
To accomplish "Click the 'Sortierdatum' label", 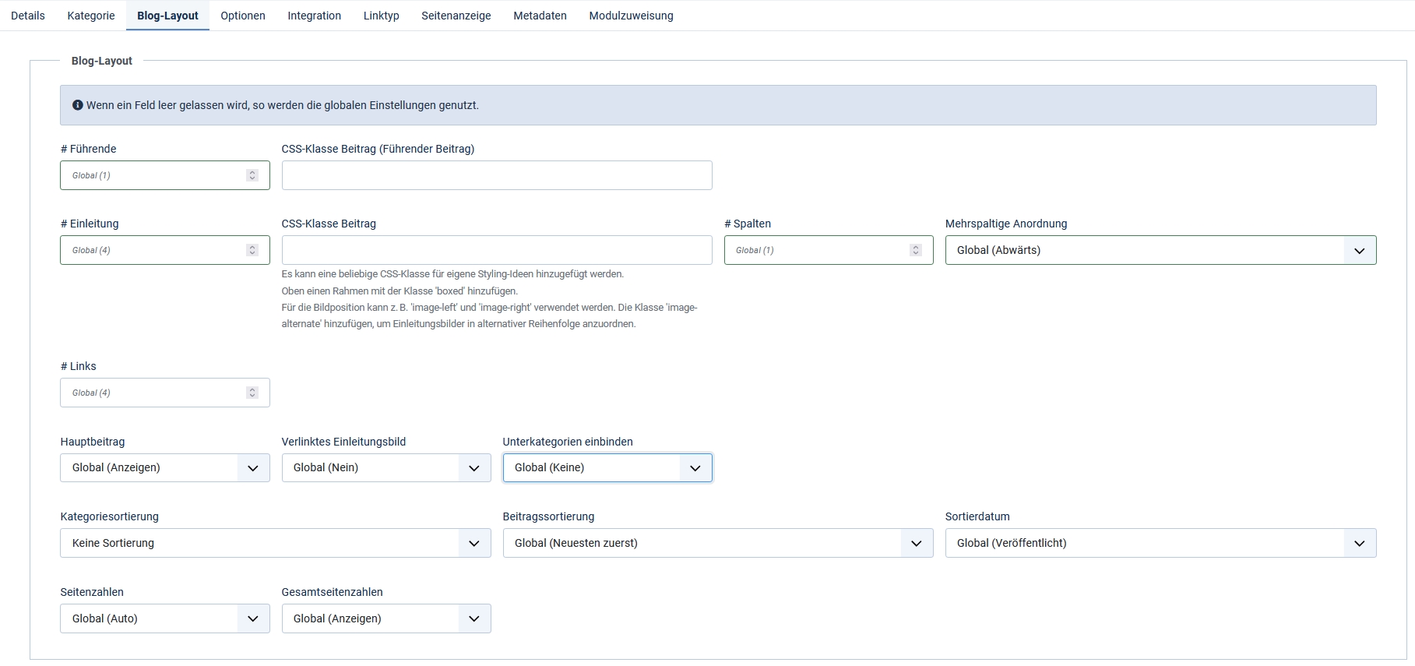I will pyautogui.click(x=977, y=516).
